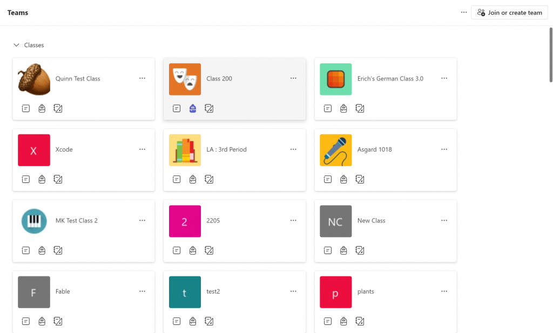Open Class Notebook for Quinn Test Class
553x333 pixels.
[58, 108]
